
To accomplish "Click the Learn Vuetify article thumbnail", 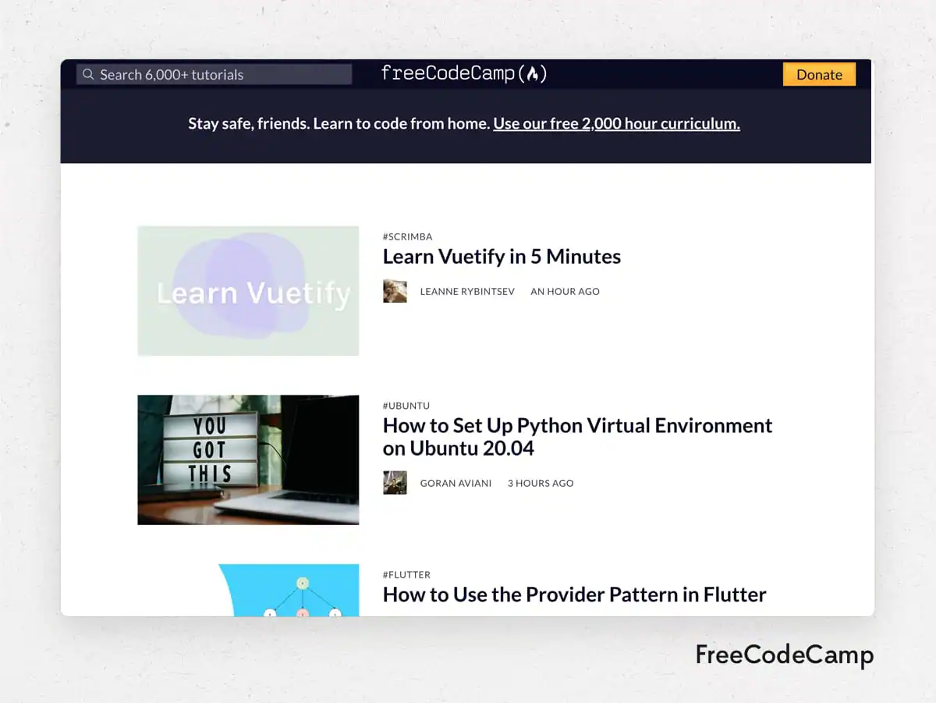I will click(248, 290).
